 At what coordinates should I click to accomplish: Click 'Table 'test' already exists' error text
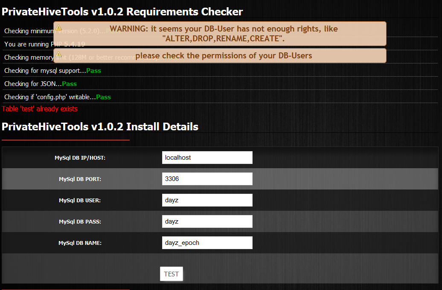pos(40,109)
